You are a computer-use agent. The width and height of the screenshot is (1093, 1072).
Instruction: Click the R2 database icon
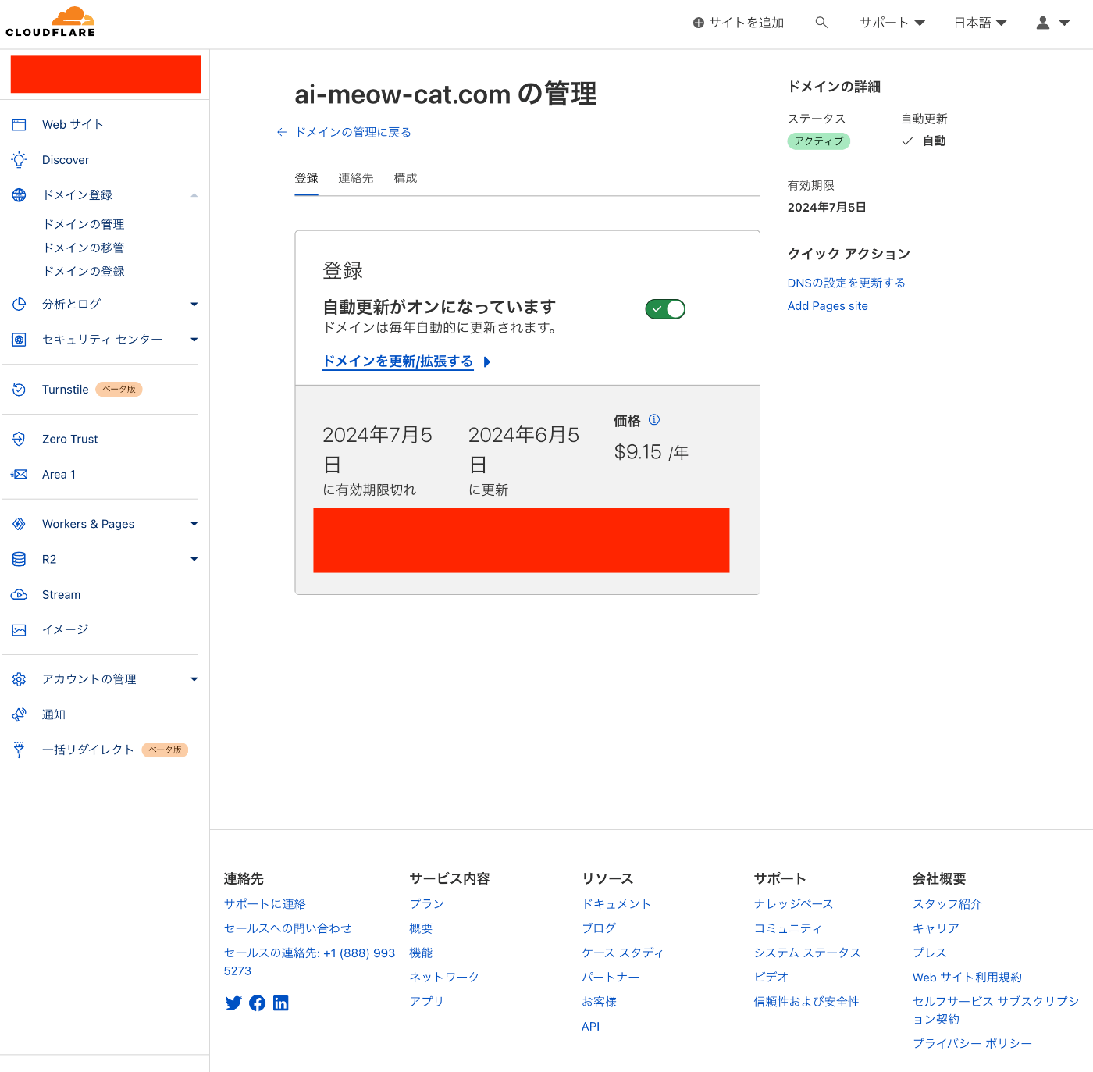click(19, 559)
